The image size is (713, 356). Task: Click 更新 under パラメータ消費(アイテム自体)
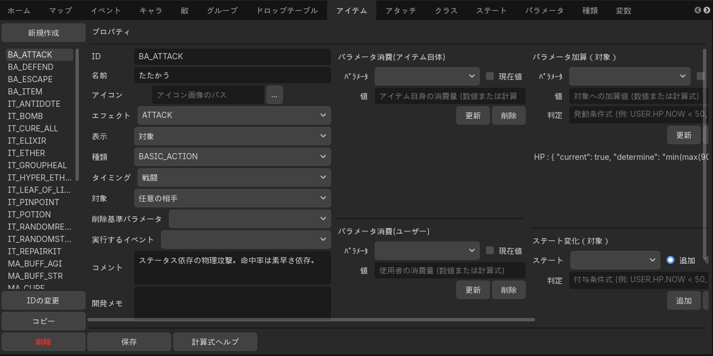pos(473,116)
